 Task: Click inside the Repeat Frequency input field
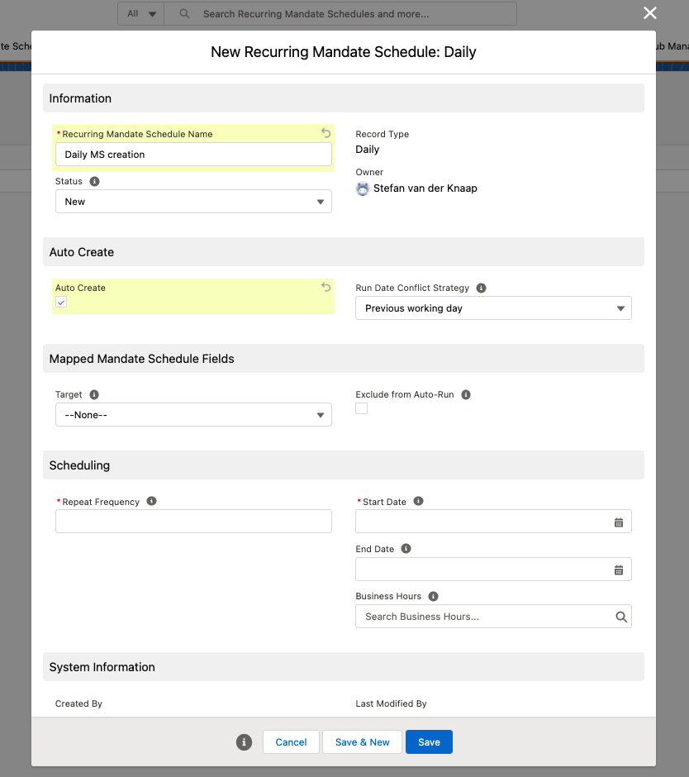click(x=193, y=521)
